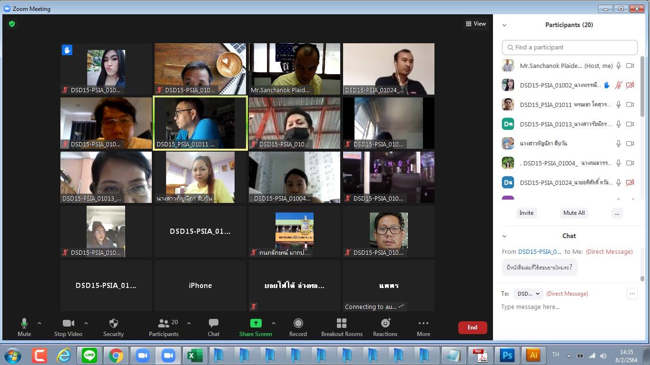Screen dimensions: 650x365
Task: Expand audio options arrow beside Mute
Action: click(39, 323)
